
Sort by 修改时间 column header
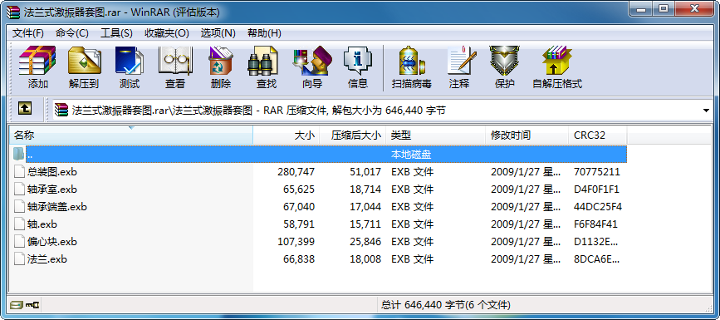527,135
